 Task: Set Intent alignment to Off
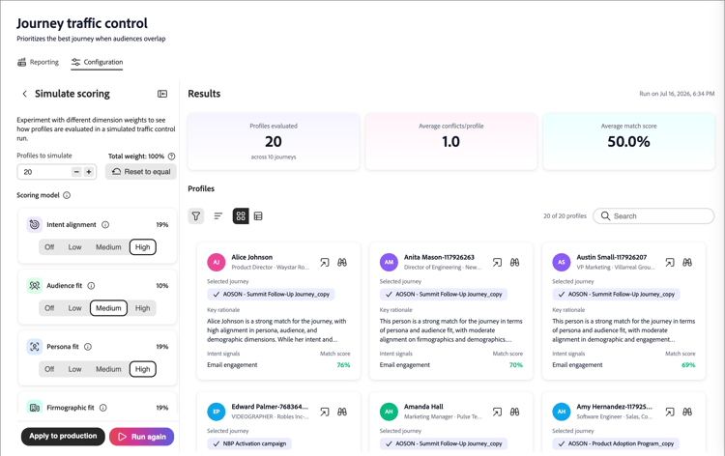tap(49, 247)
